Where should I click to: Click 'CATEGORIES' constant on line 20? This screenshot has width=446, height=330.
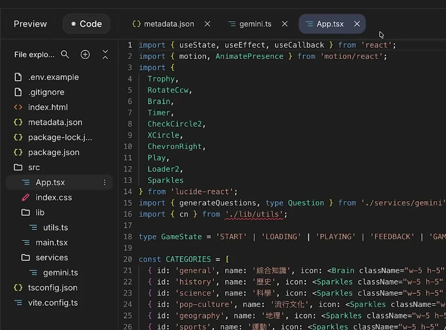[188, 259]
